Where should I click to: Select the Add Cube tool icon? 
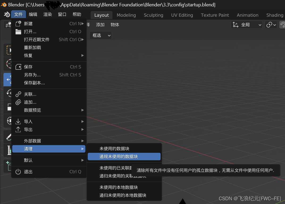pyautogui.click(x=8, y=166)
